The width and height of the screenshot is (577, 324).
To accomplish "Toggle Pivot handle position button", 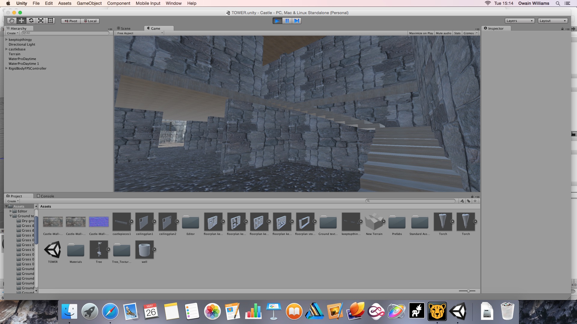I will (71, 21).
